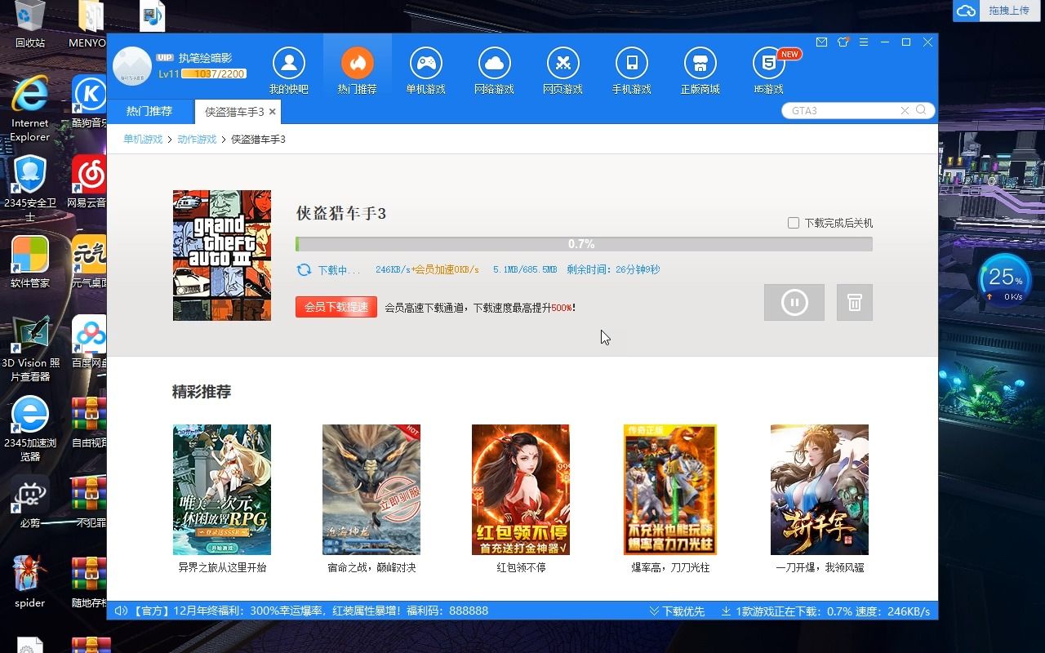The width and height of the screenshot is (1045, 653).
Task: Click the user avatar picture
Action: 132,67
